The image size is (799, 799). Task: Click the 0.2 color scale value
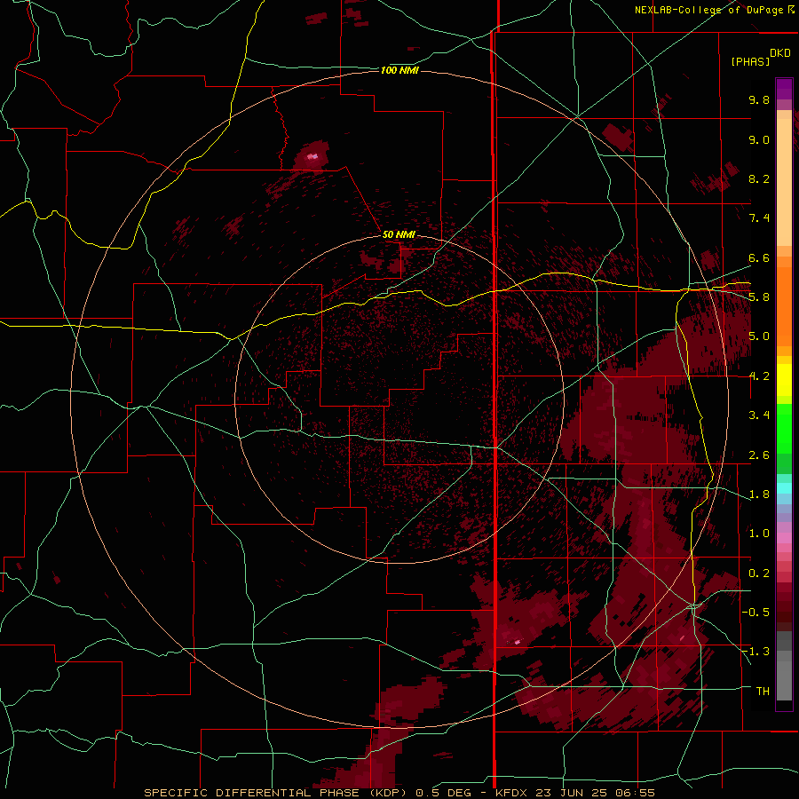759,574
